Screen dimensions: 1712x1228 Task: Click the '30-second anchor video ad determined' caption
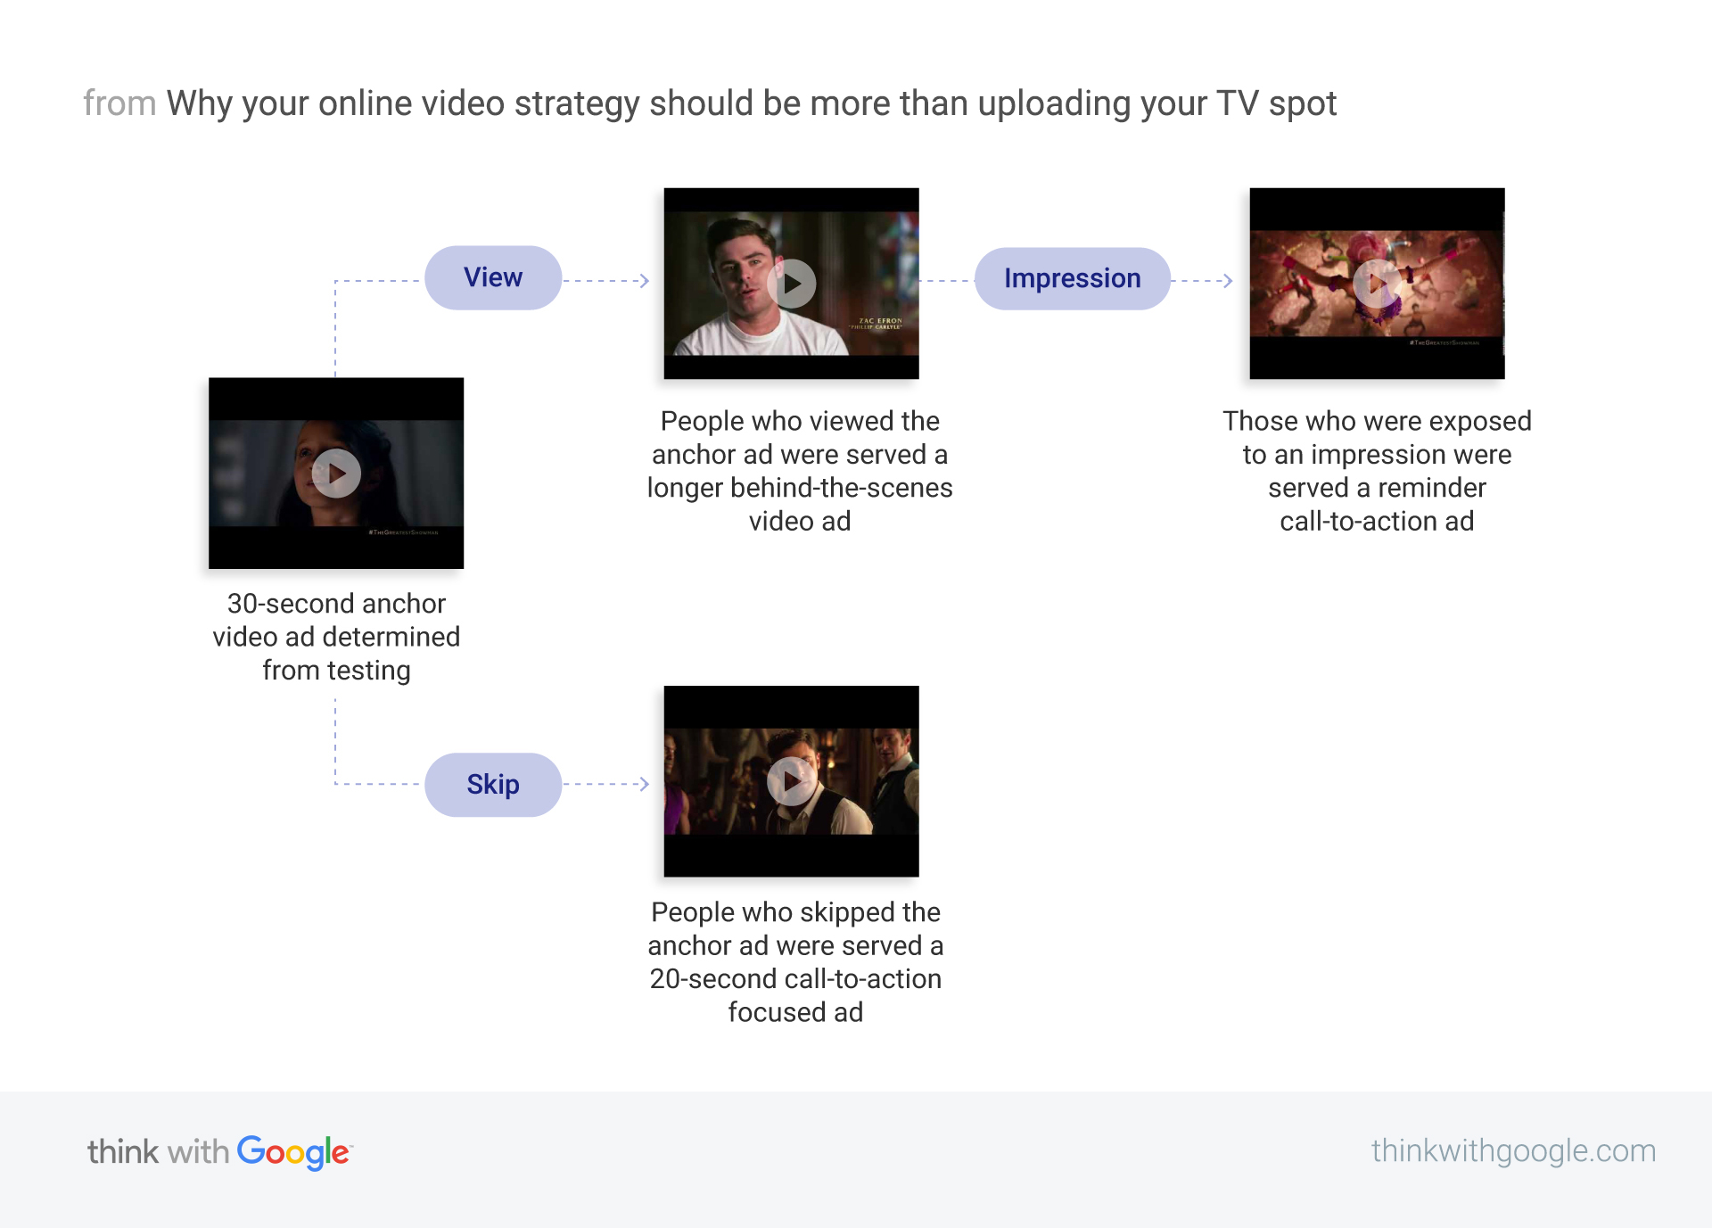[x=336, y=637]
